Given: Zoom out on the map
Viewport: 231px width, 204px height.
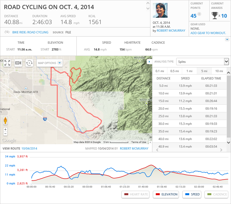Looking at the screenshot, I should coord(5,134).
